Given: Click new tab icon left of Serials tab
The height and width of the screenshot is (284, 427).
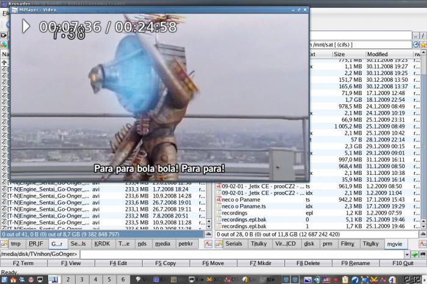Looking at the screenshot, I should (218, 244).
